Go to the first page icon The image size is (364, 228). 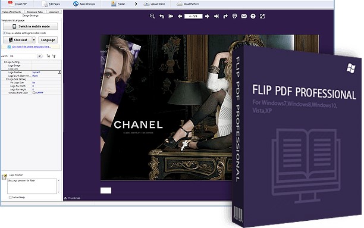171,16
